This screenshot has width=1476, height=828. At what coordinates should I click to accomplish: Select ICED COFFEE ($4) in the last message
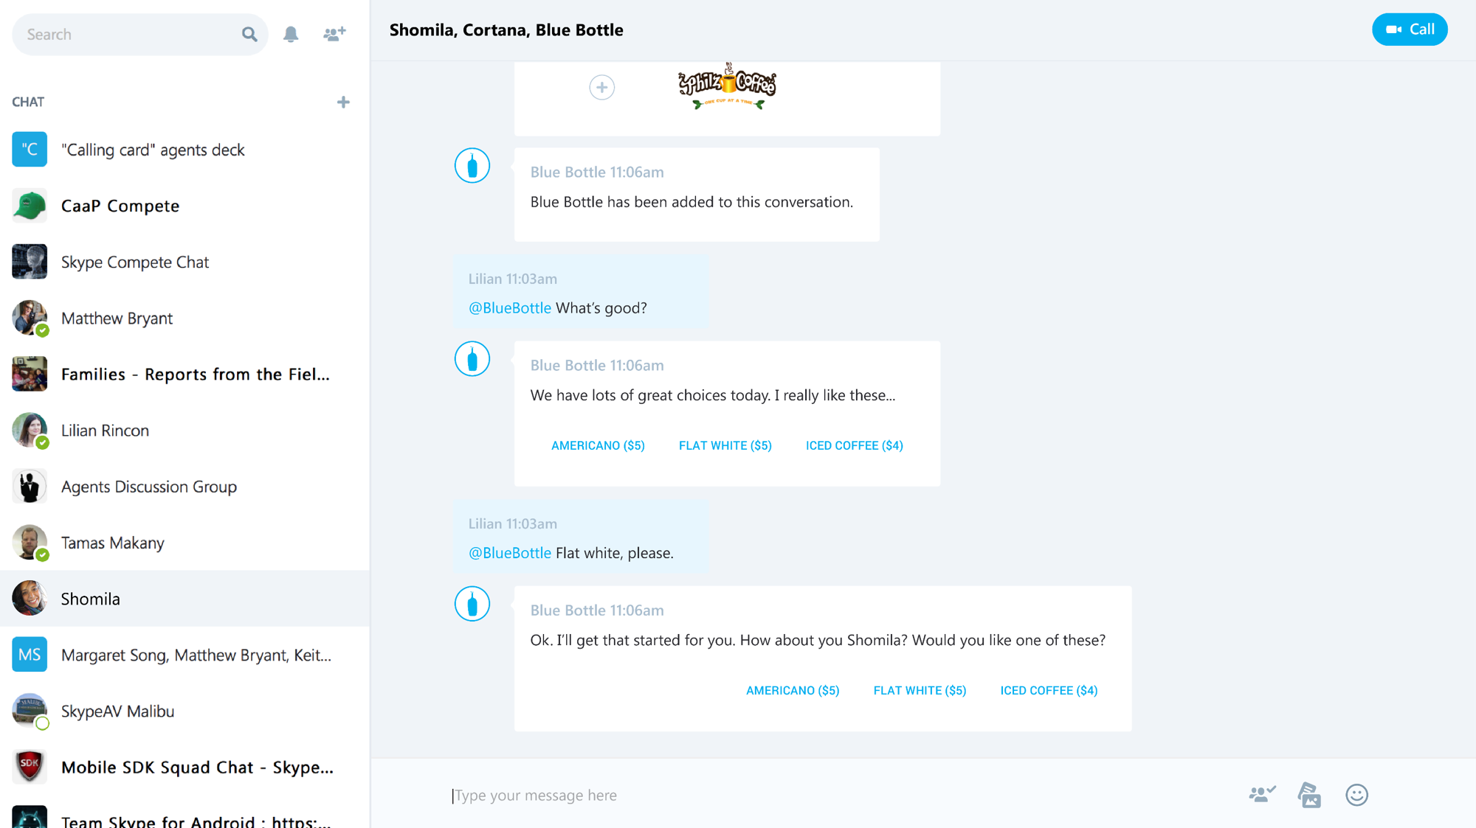pos(1049,690)
